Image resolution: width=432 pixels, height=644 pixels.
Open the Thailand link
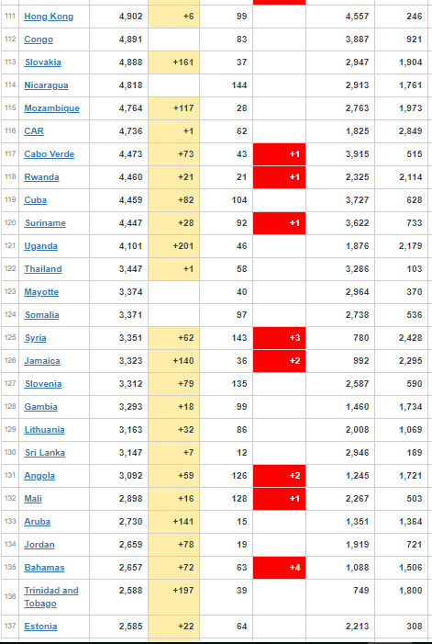coord(43,269)
